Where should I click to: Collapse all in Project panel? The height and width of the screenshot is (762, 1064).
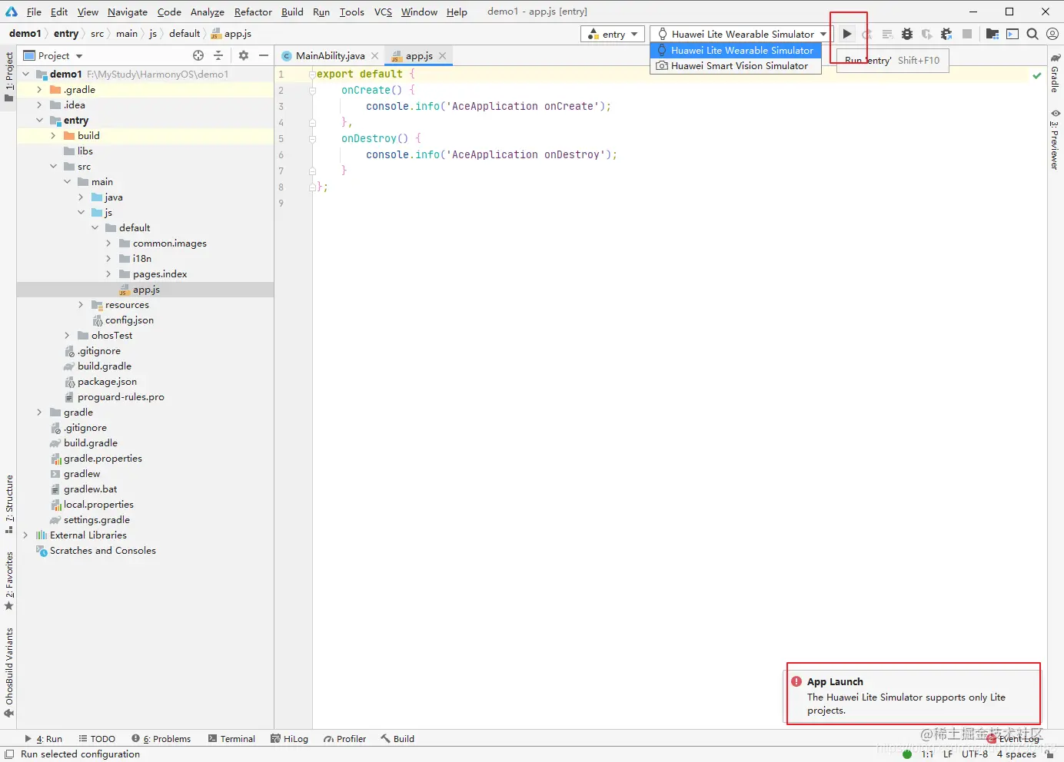click(218, 55)
